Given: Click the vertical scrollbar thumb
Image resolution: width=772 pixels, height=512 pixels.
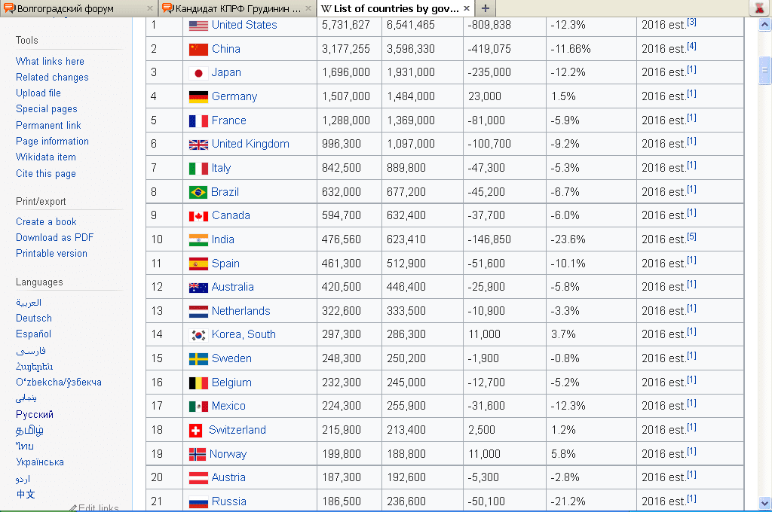Looking at the screenshot, I should pos(764,70).
